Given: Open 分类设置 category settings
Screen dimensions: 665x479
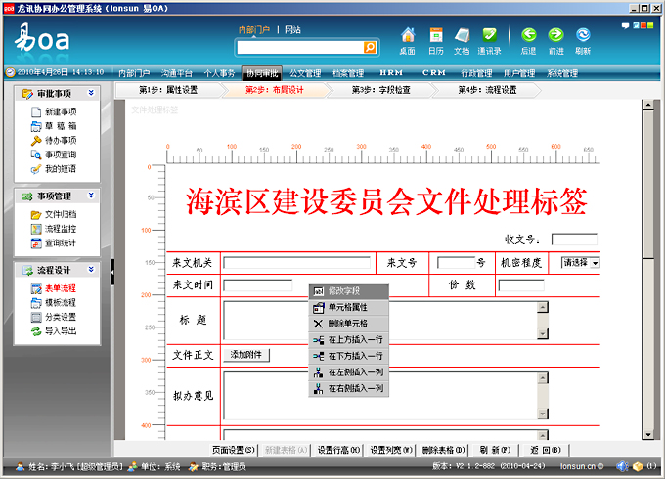Looking at the screenshot, I should pyautogui.click(x=55, y=317).
